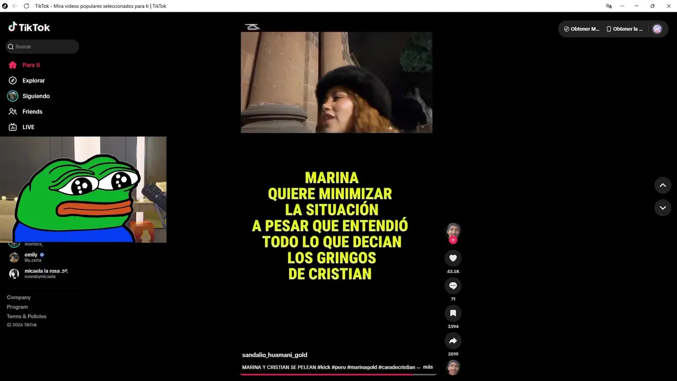
Task: Click the rosesbymicaela username text
Action: (x=40, y=277)
